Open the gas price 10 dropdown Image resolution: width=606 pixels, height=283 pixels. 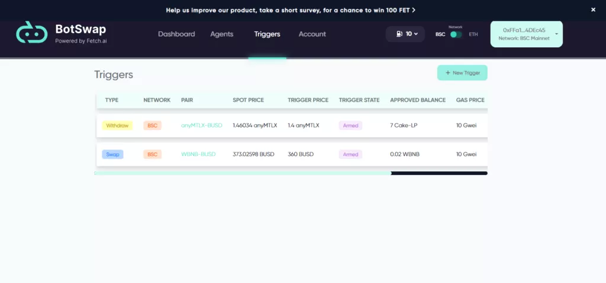tap(405, 34)
